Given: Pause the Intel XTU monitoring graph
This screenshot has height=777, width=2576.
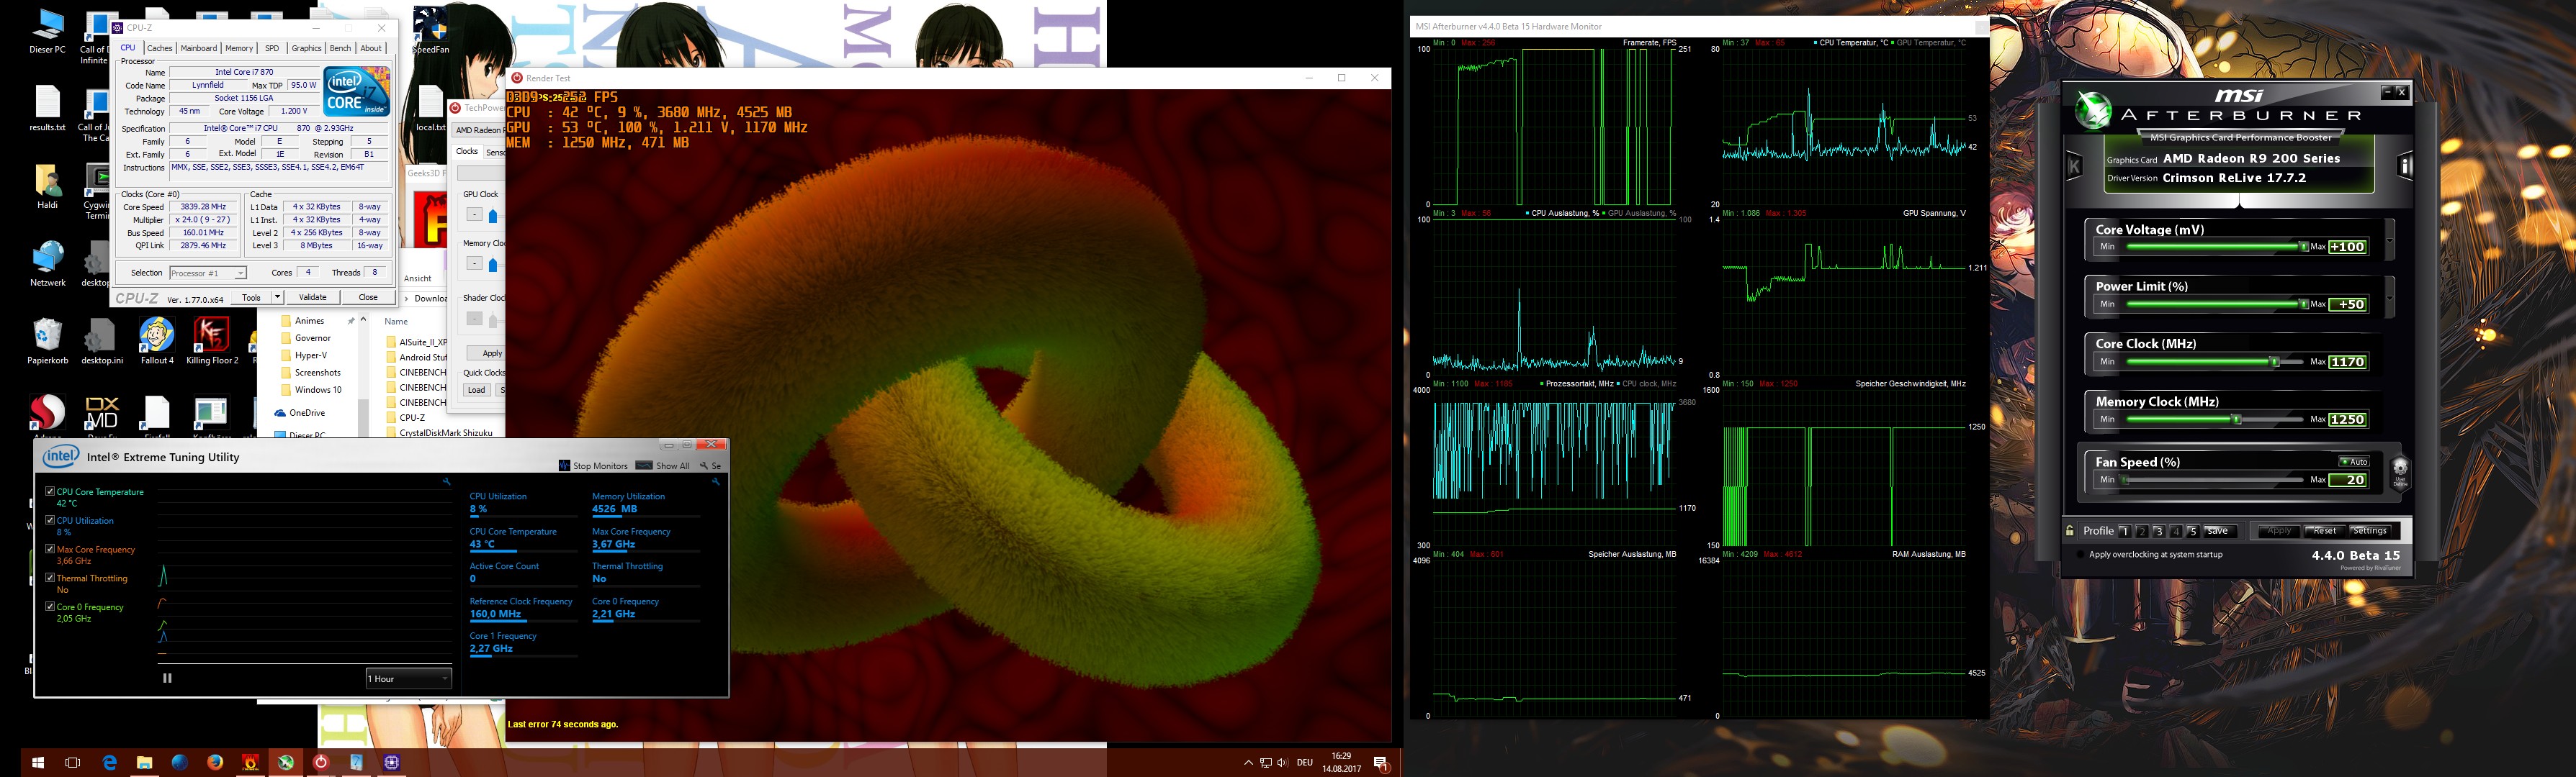Looking at the screenshot, I should 167,678.
